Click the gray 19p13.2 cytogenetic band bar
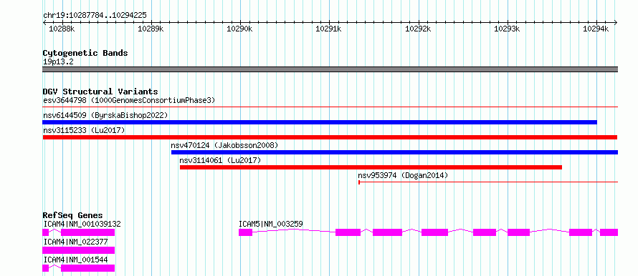Screen dimensions: 638x276 330,69
